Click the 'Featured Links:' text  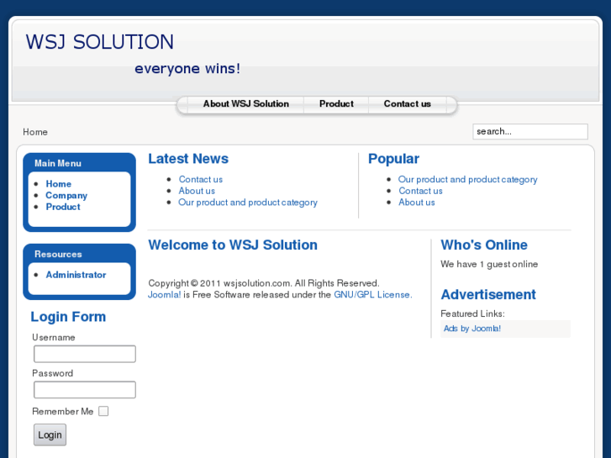472,313
